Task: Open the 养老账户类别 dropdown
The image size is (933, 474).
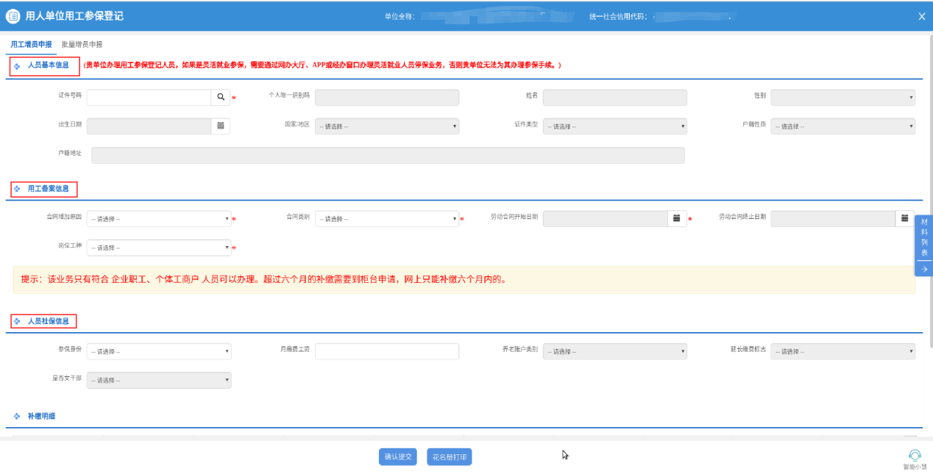Action: coord(615,351)
